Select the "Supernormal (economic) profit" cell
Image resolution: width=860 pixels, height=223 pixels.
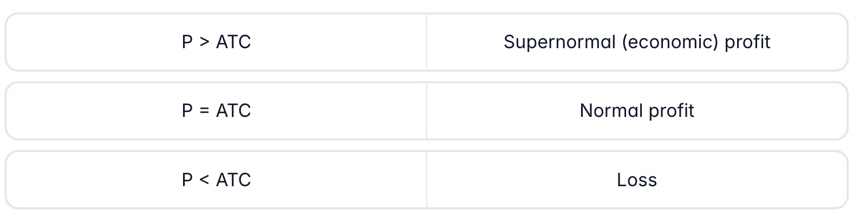[637, 42]
